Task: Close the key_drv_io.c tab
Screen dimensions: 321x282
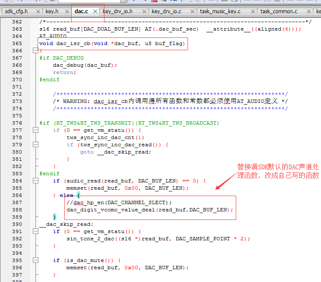Action: (x=192, y=11)
